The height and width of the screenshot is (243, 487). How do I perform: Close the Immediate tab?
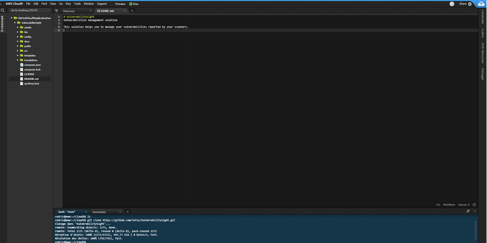120,212
